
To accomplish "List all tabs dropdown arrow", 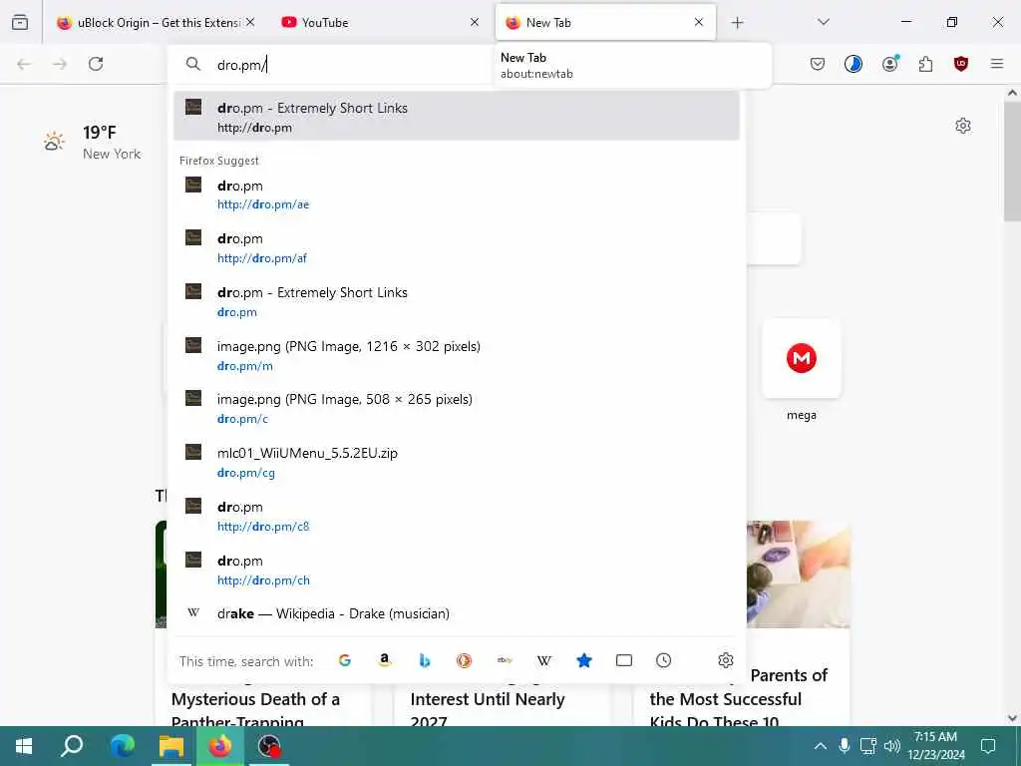I will [824, 22].
